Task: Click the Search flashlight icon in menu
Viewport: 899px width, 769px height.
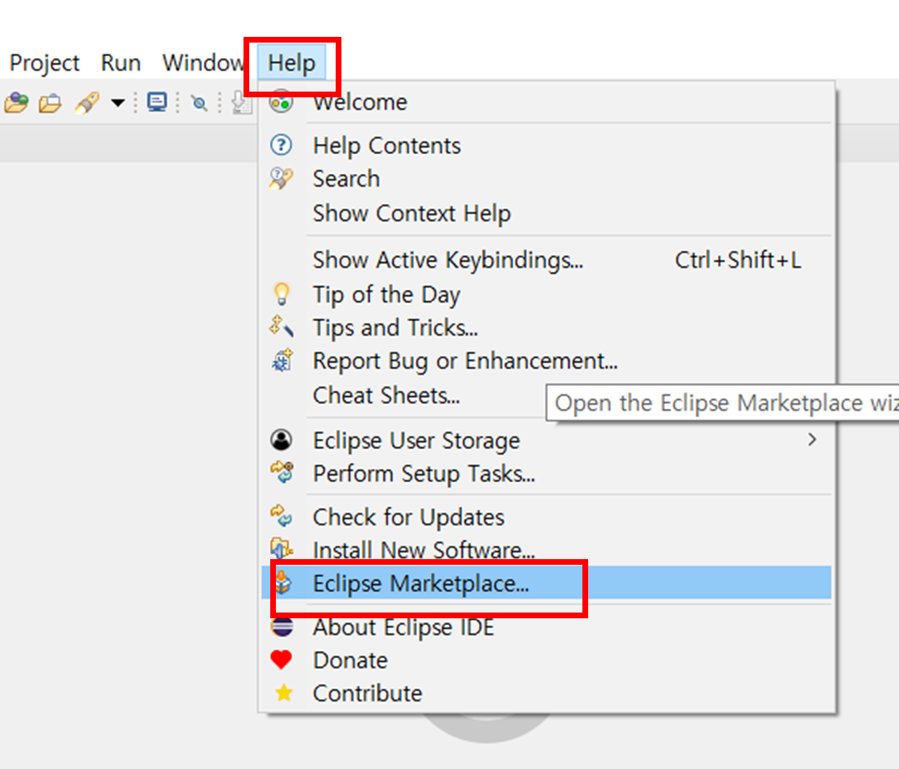Action: point(280,179)
